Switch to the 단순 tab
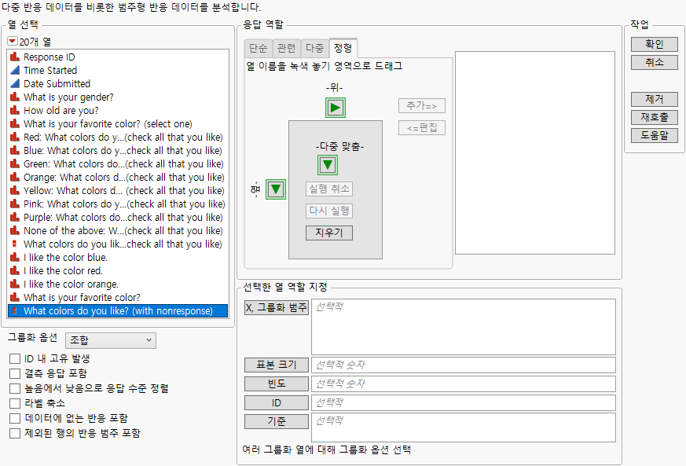The image size is (686, 466). (x=258, y=48)
